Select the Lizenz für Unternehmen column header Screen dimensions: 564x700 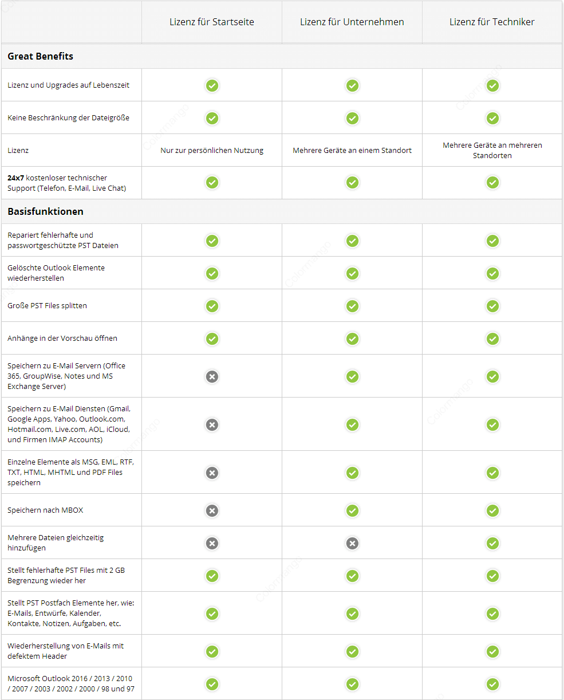pyautogui.click(x=352, y=22)
